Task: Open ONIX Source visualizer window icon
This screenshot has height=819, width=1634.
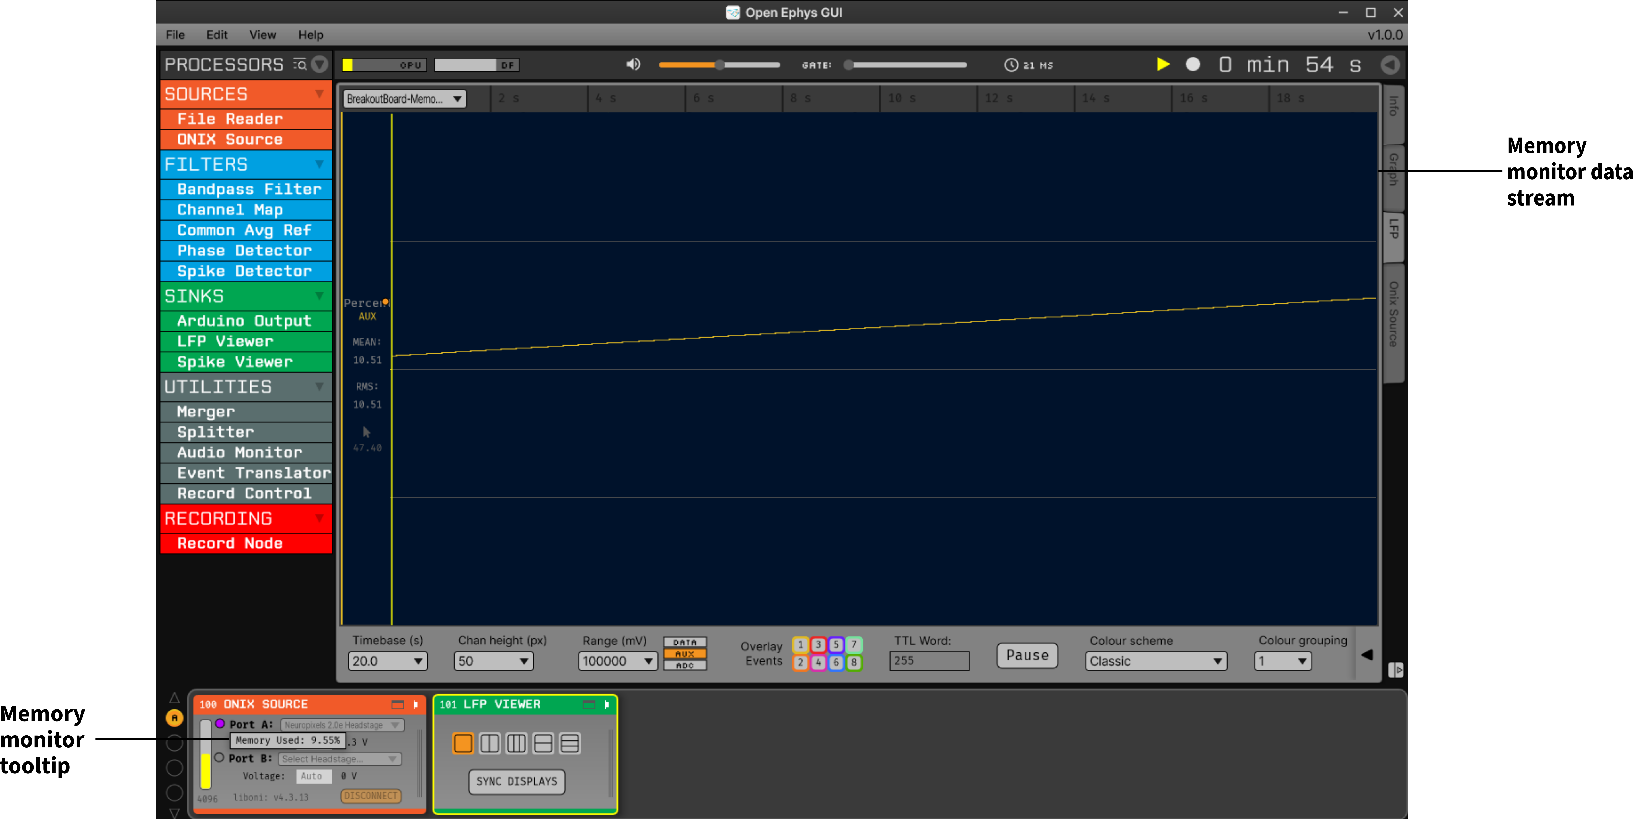Action: (x=398, y=704)
